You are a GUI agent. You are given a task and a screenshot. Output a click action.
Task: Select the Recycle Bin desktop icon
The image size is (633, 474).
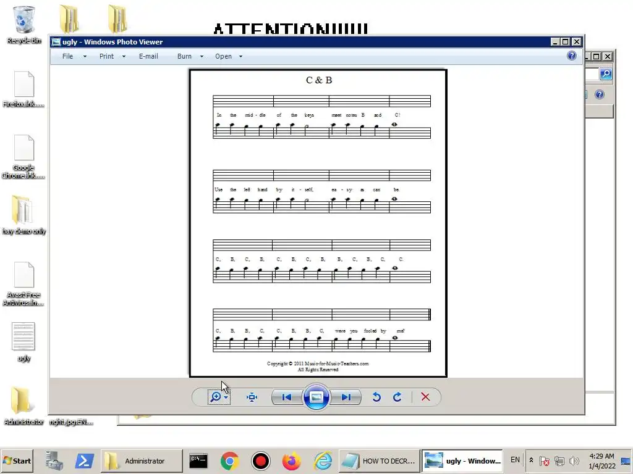tap(24, 24)
